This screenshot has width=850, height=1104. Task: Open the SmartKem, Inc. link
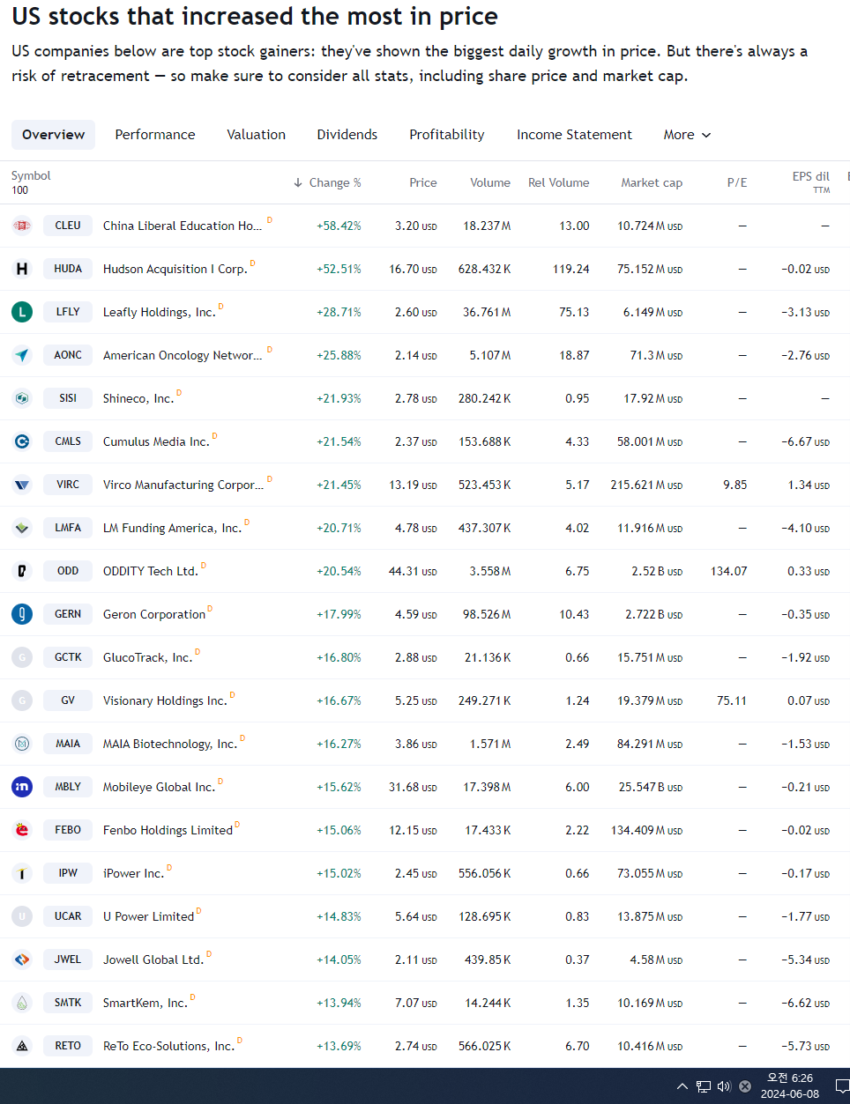145,1003
